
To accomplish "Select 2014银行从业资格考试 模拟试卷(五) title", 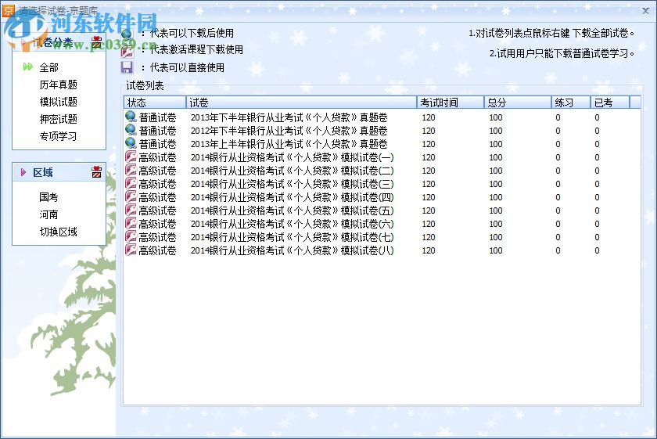I will coord(292,211).
